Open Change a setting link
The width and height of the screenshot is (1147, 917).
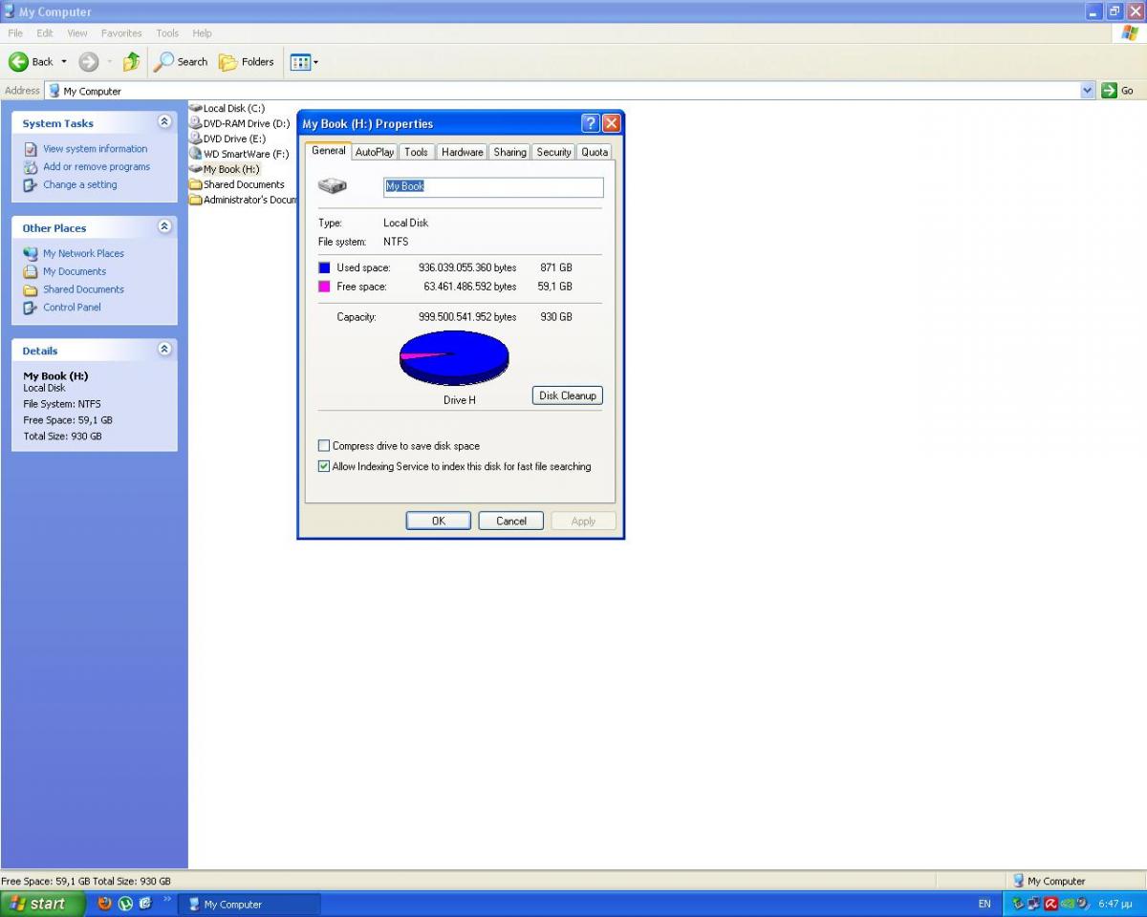(x=80, y=185)
